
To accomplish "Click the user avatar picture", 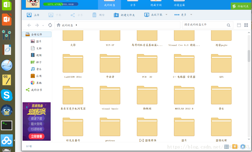I will 33,4.
